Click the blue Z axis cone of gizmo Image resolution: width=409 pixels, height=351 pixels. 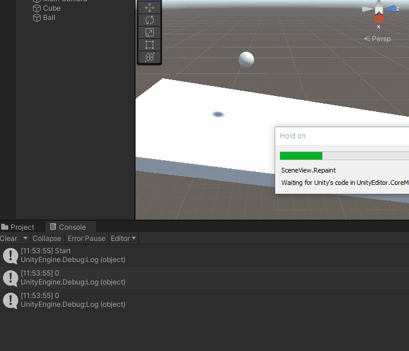(x=391, y=9)
